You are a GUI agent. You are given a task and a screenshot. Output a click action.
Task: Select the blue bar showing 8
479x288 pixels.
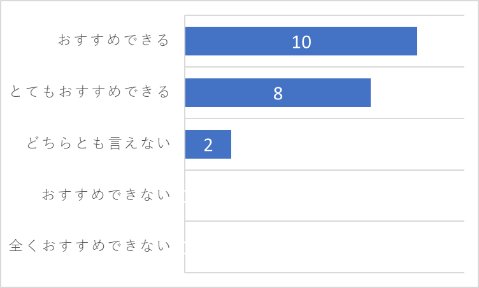point(278,92)
